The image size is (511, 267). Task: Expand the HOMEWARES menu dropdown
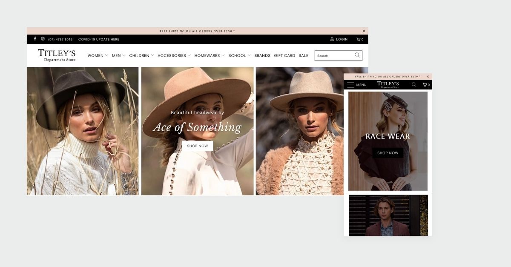pos(210,55)
